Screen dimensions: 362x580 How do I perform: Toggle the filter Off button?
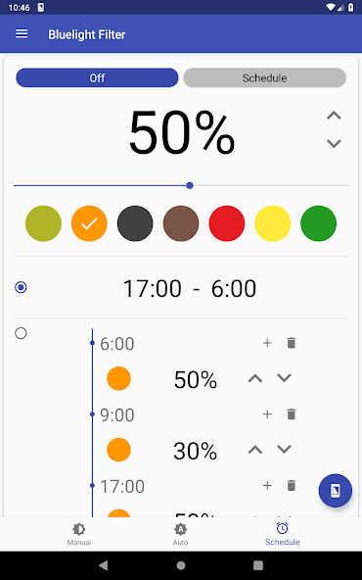coord(97,77)
